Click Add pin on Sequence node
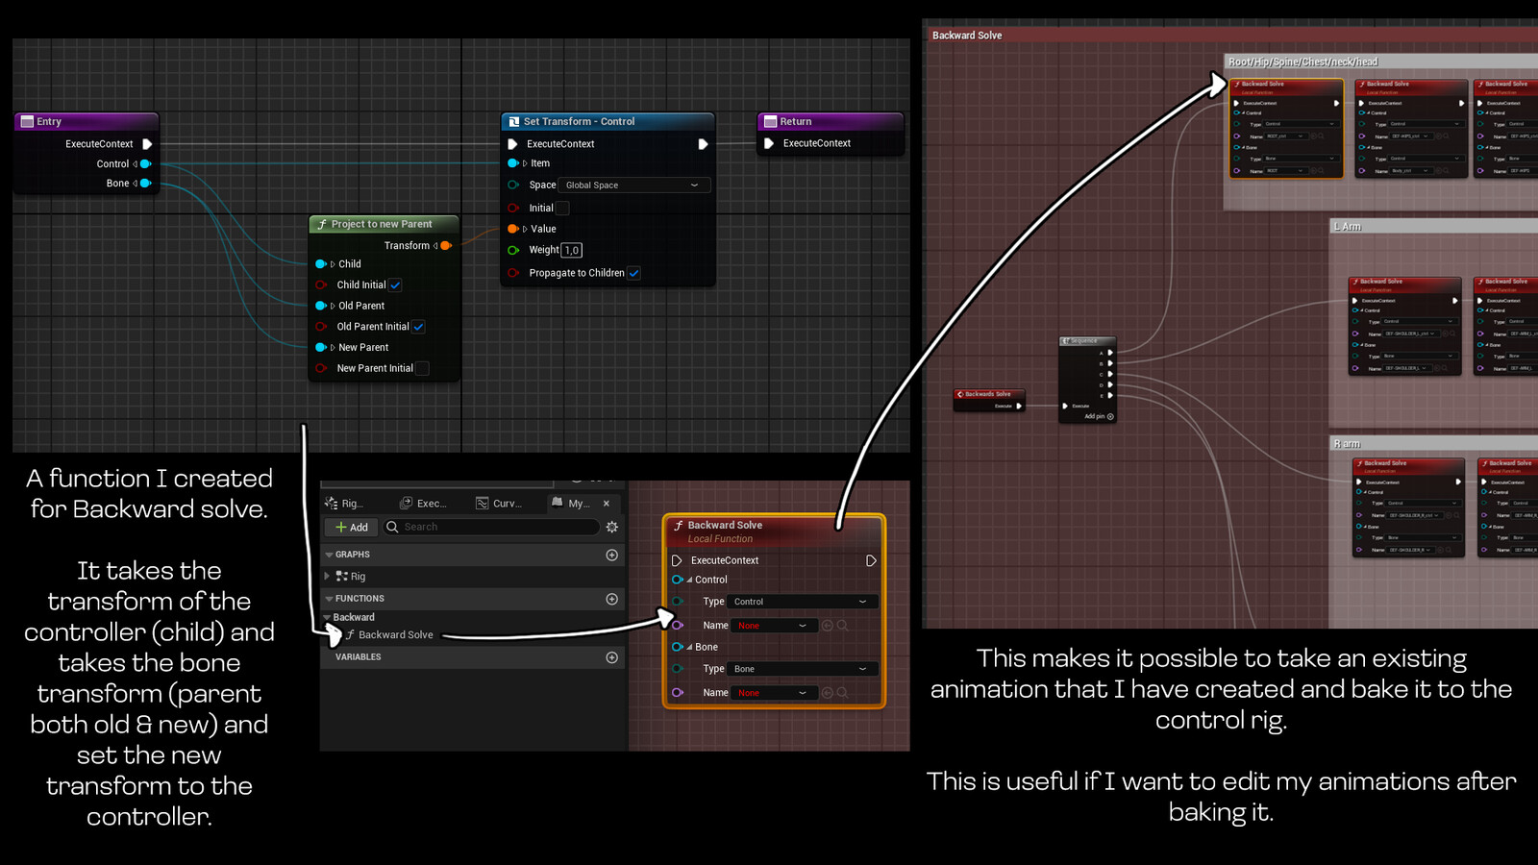Screen dimensions: 1538x865 pos(1099,416)
